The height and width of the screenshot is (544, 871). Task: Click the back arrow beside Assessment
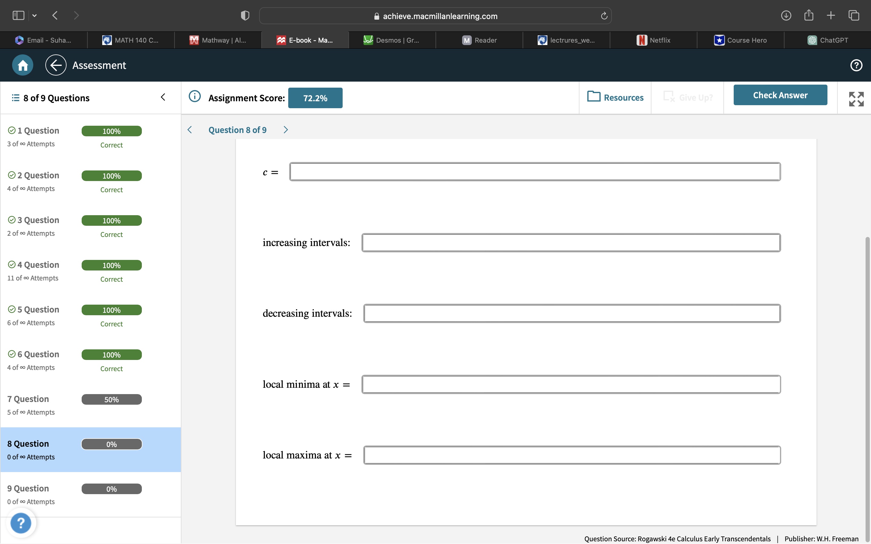point(56,65)
